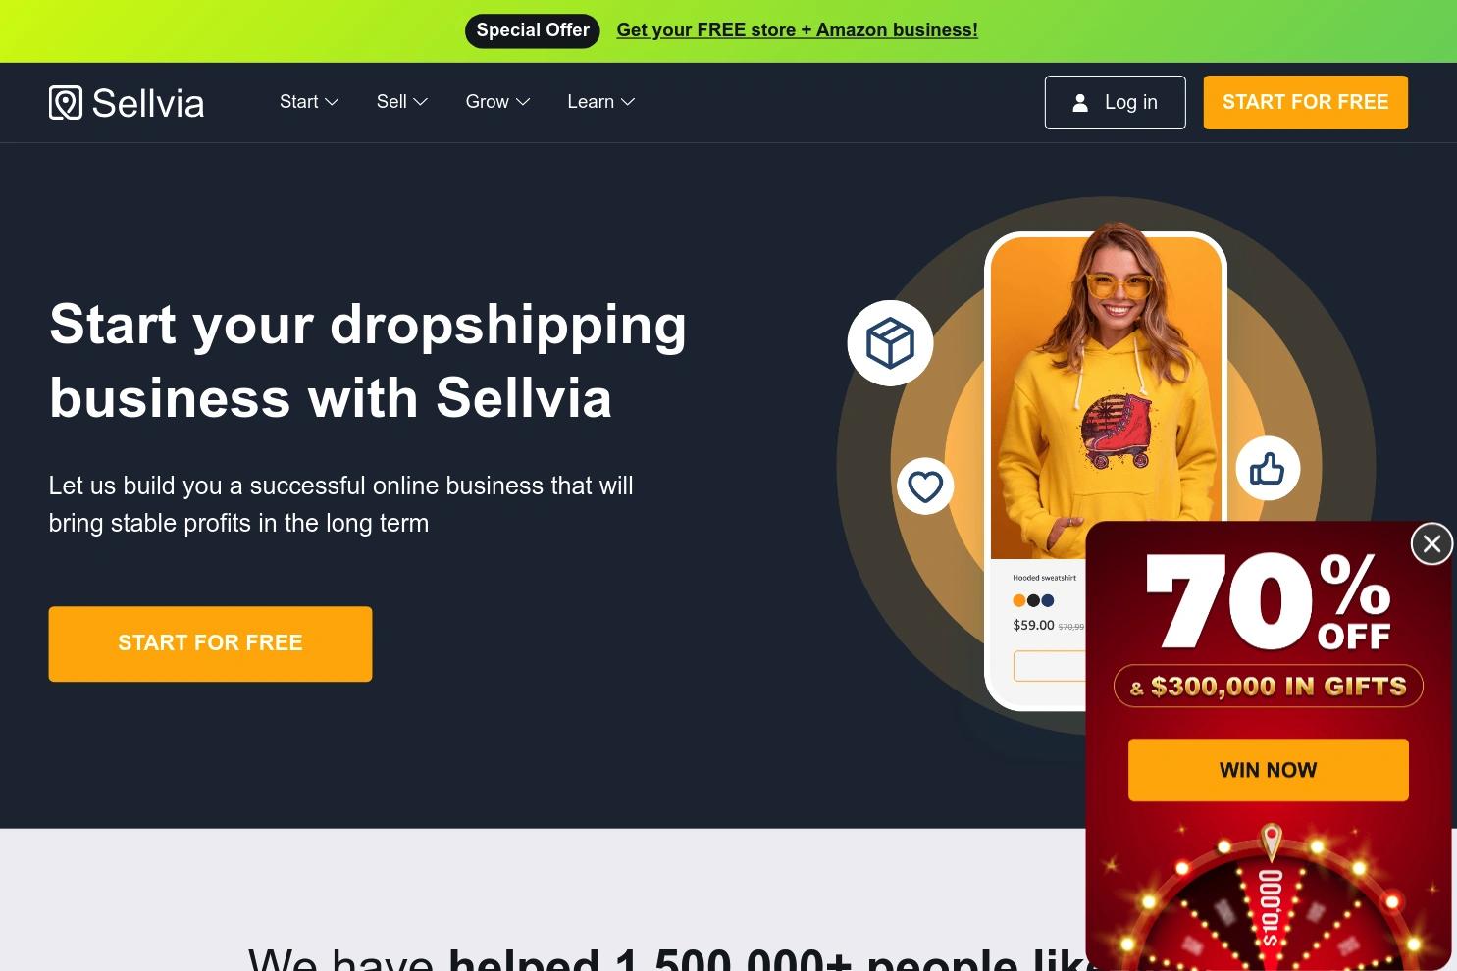The image size is (1457, 971).
Task: Click the package box icon
Action: pos(890,343)
